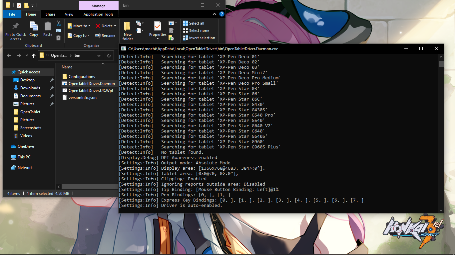This screenshot has width=455, height=255.
Task: Collapse the ribbon with the chevron arrow
Action: [x=215, y=14]
